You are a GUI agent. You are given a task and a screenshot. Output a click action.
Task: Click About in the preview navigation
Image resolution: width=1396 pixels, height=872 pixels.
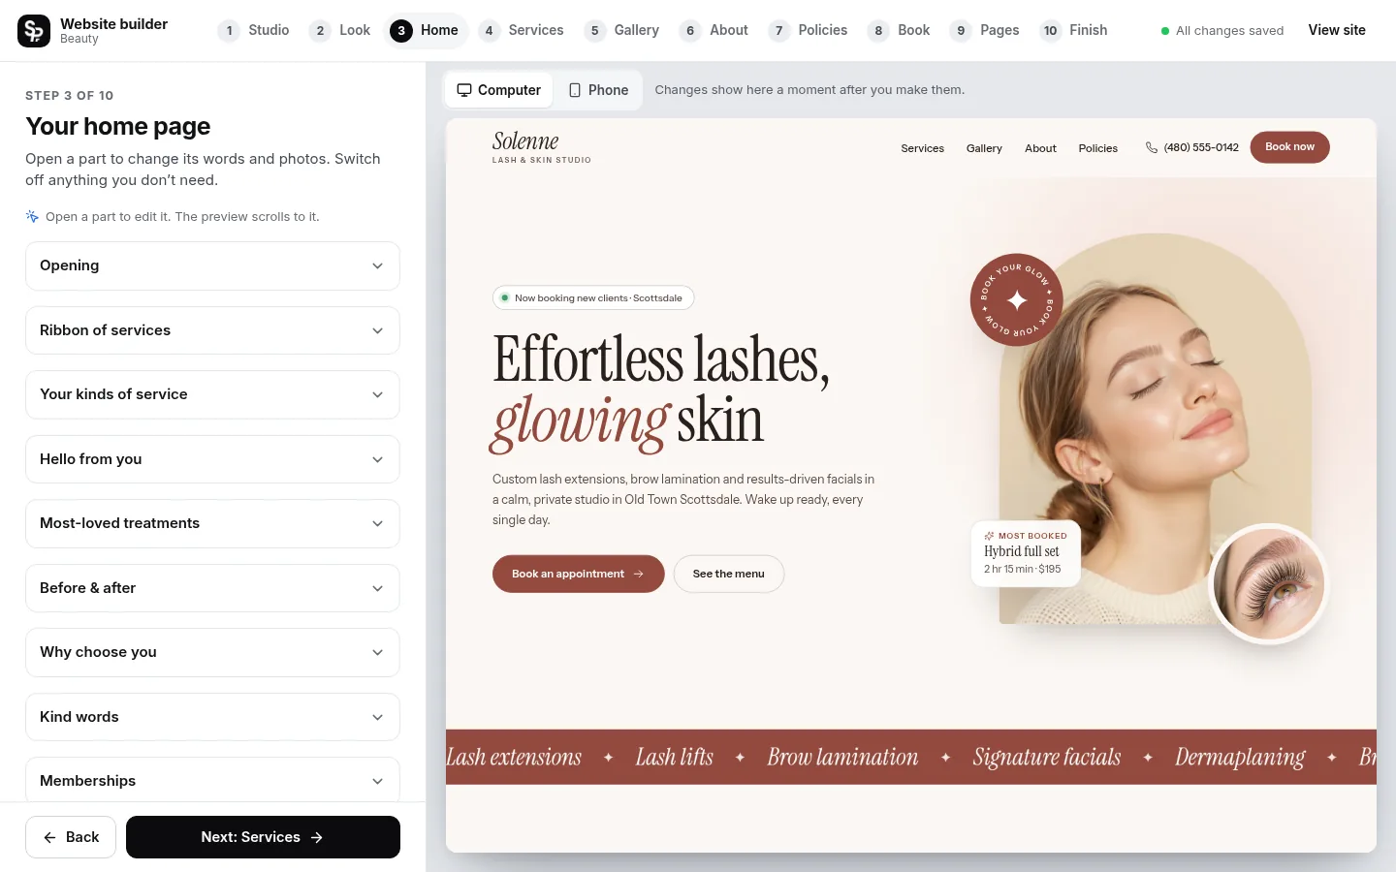tap(1040, 148)
